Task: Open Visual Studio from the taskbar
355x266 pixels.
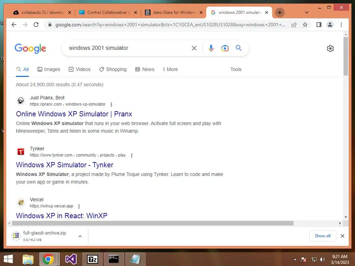Action: tap(71, 259)
